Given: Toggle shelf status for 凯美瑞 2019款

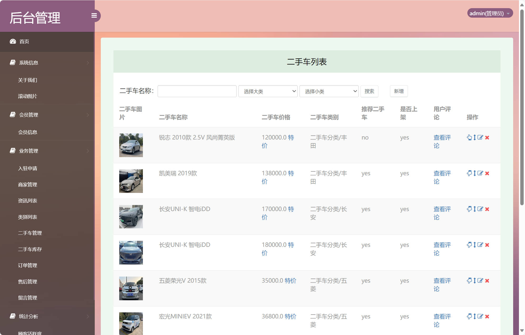Looking at the screenshot, I should (475, 173).
